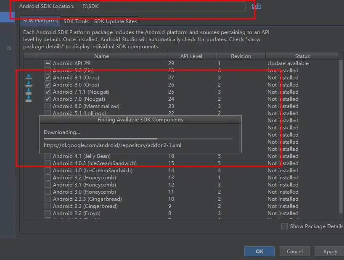
Task: Confirm with the OK button
Action: click(259, 251)
